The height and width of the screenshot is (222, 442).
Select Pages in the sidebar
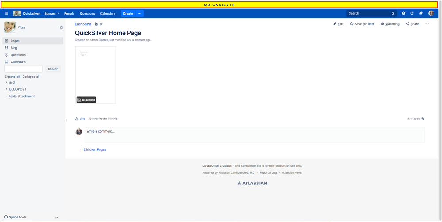click(x=33, y=41)
